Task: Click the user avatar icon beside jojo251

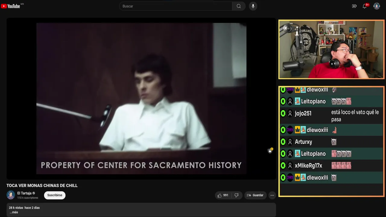Action: point(290,114)
